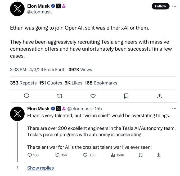Bookmark the reply tweet
This screenshot has height=176, width=180.
click(x=141, y=155)
